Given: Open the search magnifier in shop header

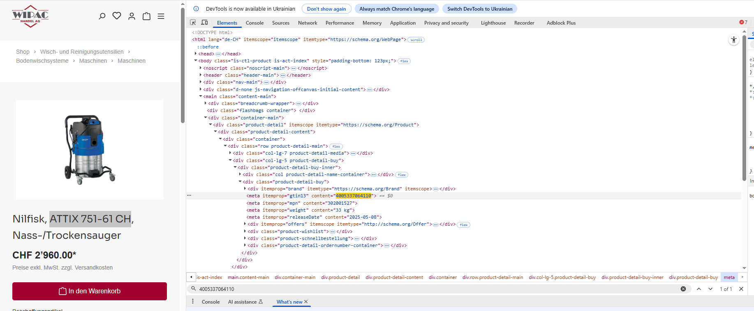Looking at the screenshot, I should tap(102, 16).
